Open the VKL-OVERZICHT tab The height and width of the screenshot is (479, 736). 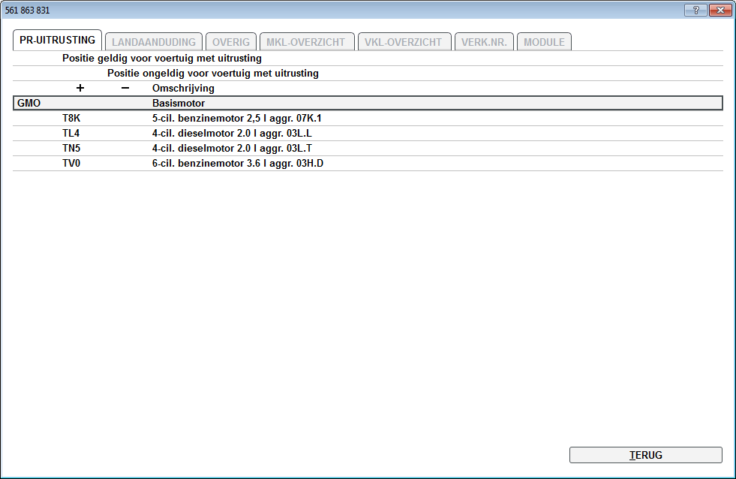point(404,42)
